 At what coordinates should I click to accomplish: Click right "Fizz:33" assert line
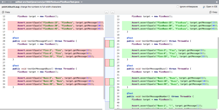[x=170, y=56]
